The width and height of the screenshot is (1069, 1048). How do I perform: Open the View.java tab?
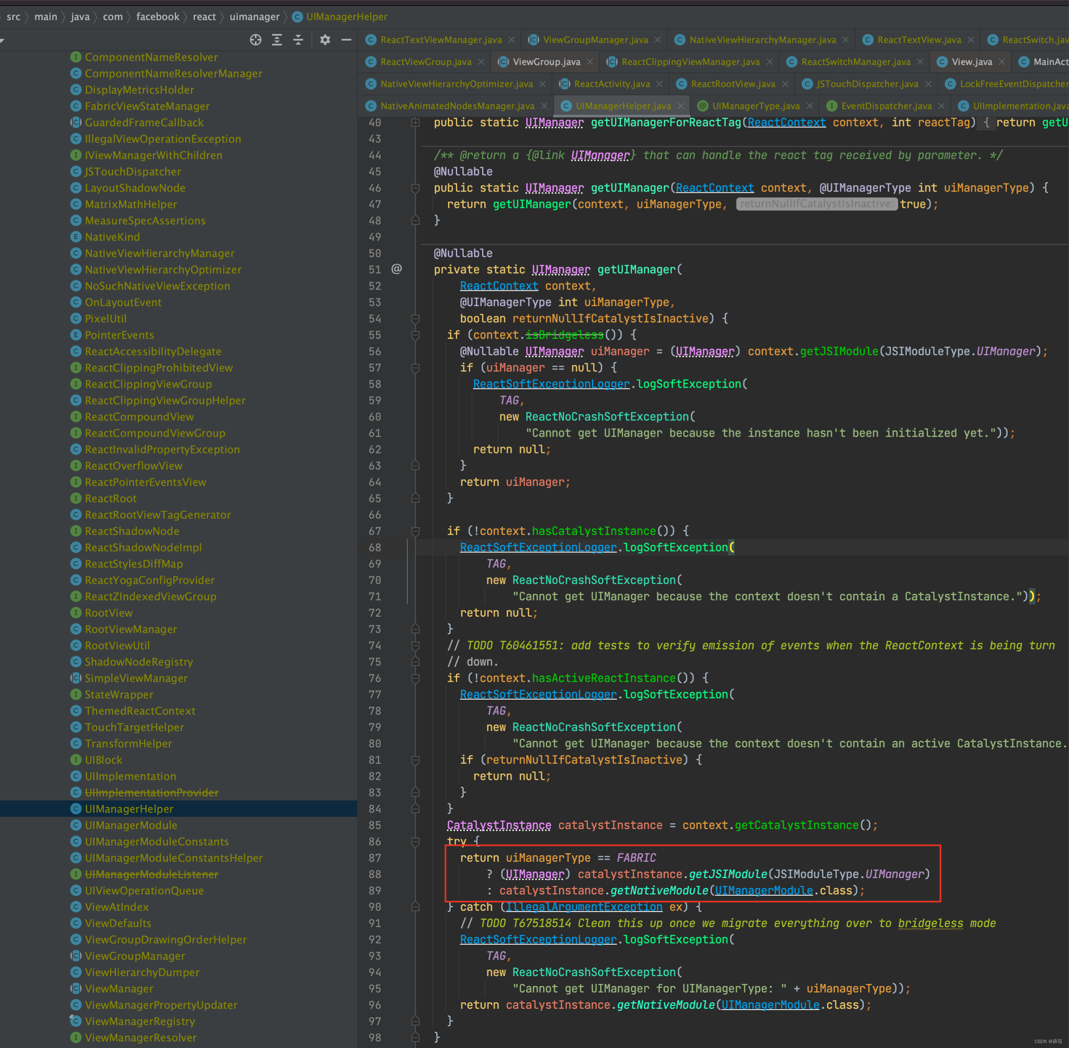click(x=971, y=62)
